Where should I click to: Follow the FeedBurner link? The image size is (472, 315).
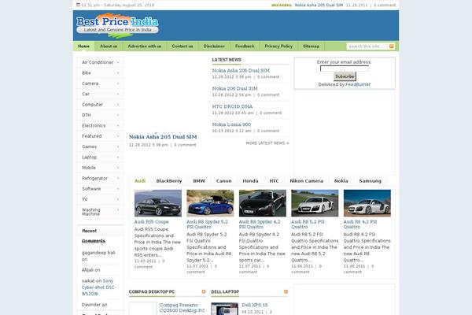coord(358,84)
